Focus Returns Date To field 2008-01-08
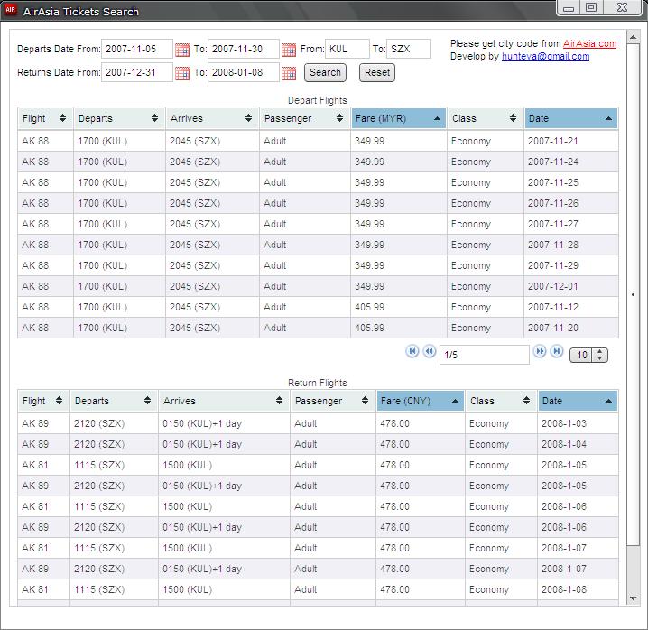This screenshot has height=630, width=648. [x=244, y=73]
